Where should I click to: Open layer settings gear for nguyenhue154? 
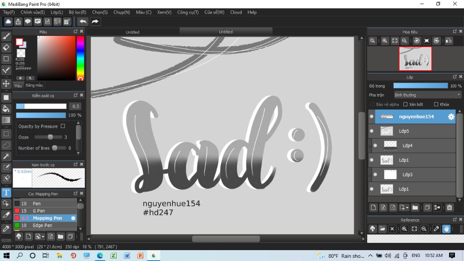[x=451, y=116]
